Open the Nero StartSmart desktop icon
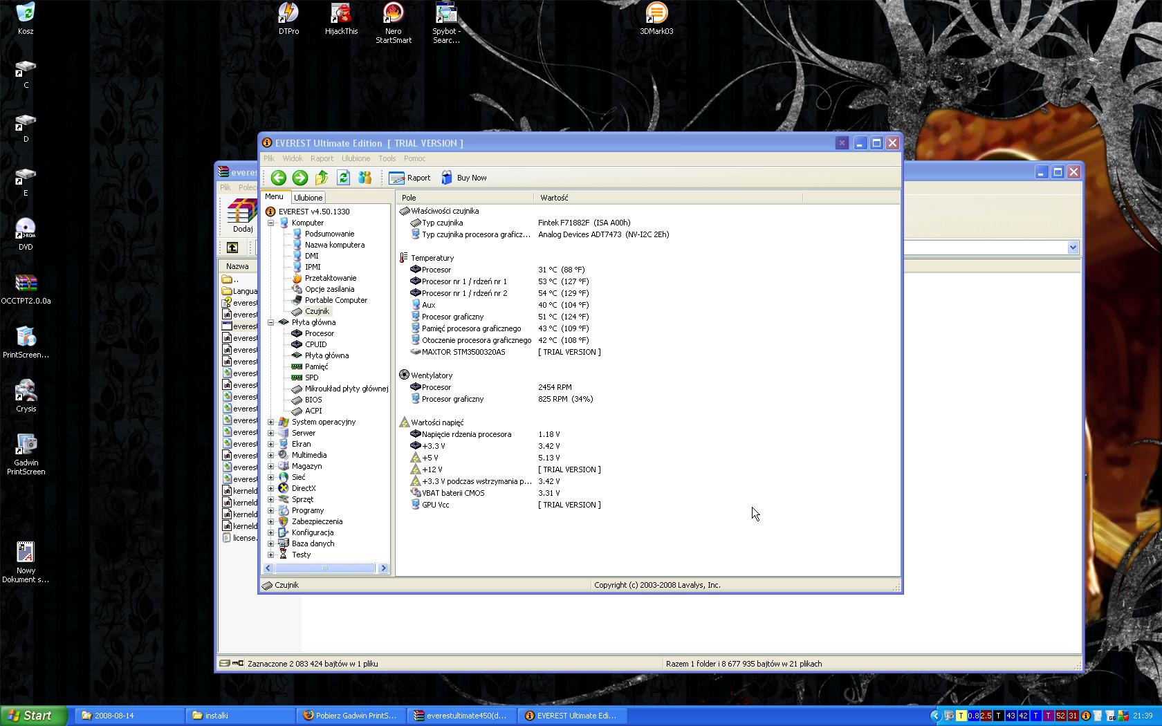 [394, 23]
